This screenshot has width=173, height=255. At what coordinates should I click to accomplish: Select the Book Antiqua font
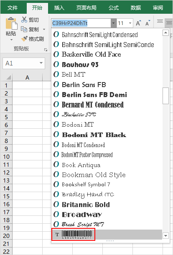107,165
